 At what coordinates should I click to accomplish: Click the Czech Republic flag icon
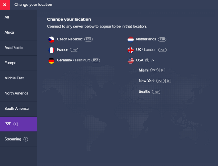click(x=51, y=40)
